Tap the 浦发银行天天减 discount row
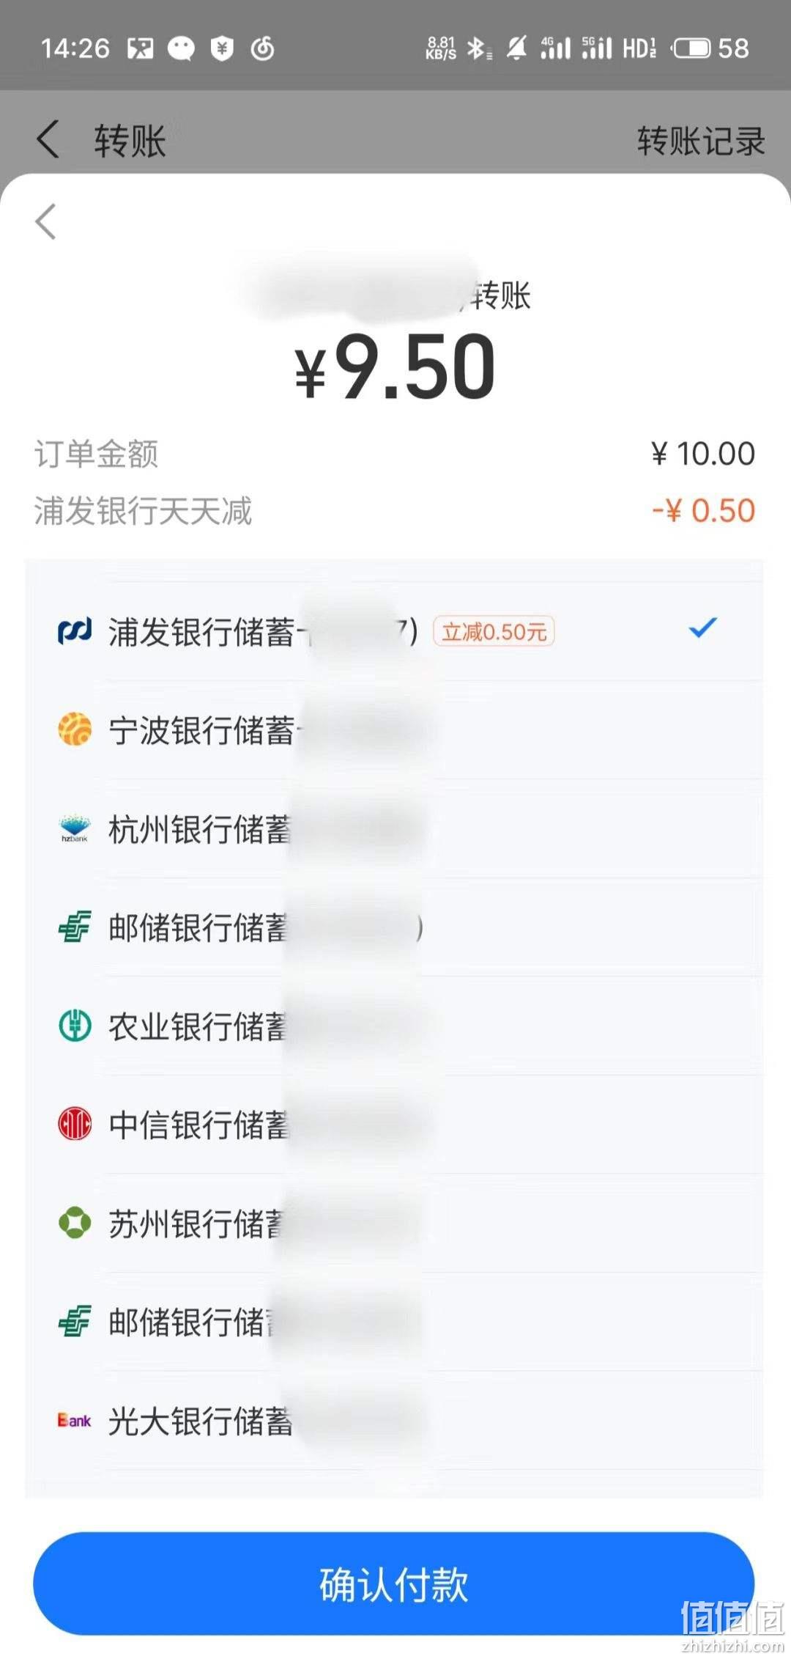Image resolution: width=791 pixels, height=1659 pixels. point(394,510)
